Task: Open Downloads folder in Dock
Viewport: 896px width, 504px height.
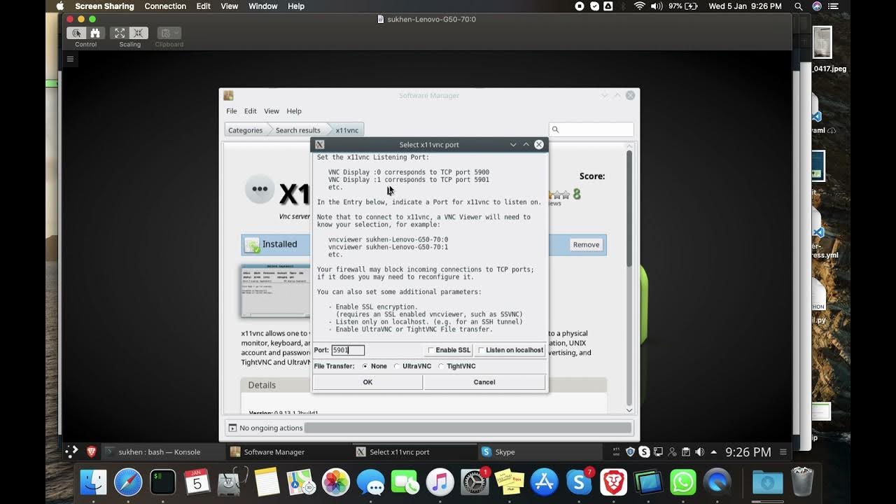Action: (767, 482)
